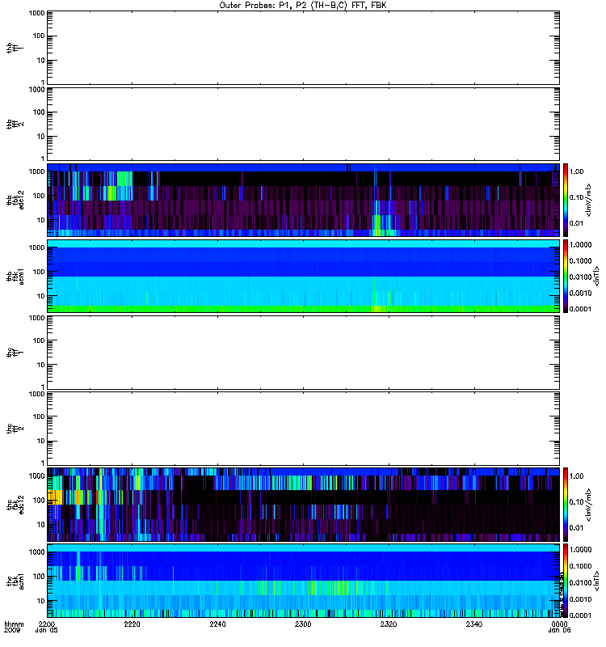Image resolution: width=606 pixels, height=647 pixels.
Task: Select the 'thc fbk scm1' axis label
Action: pyautogui.click(x=15, y=581)
